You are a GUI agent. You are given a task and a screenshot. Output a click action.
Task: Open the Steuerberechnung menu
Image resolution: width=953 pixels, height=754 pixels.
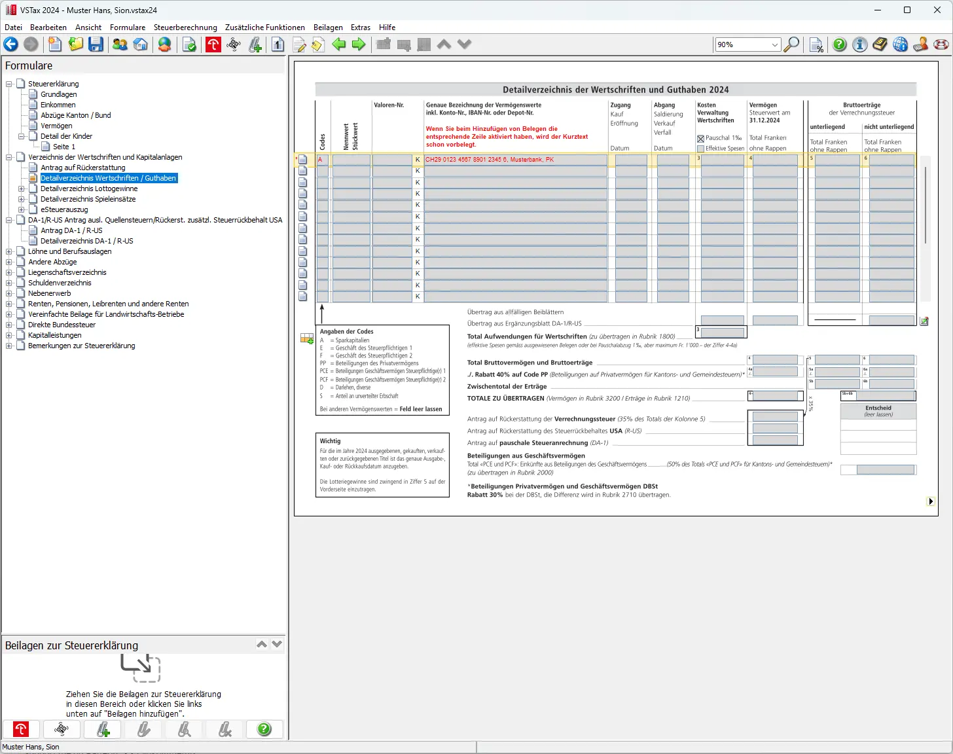click(185, 27)
